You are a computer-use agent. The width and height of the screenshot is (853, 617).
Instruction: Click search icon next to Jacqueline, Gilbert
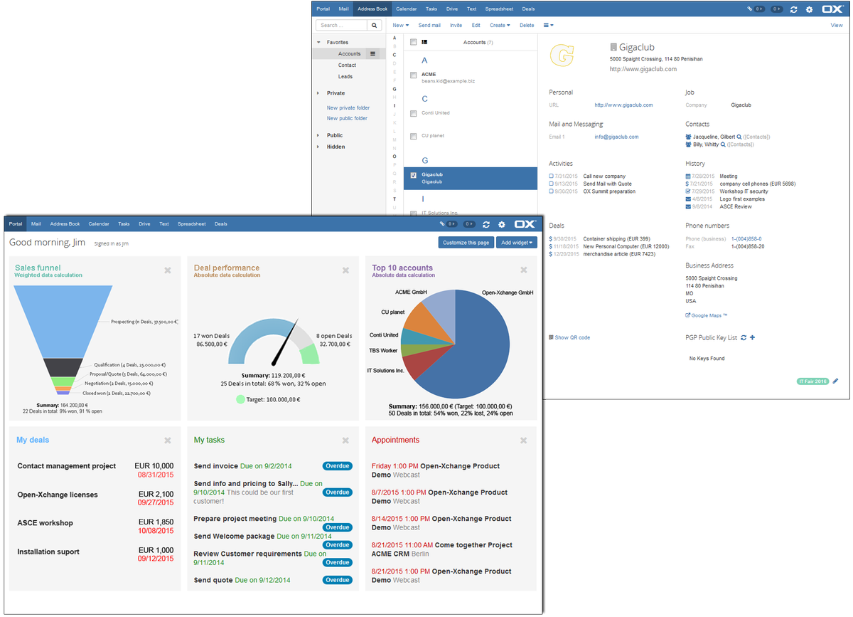point(739,137)
